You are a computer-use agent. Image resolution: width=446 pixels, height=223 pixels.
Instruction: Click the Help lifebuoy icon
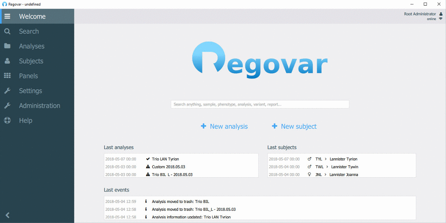(x=7, y=120)
